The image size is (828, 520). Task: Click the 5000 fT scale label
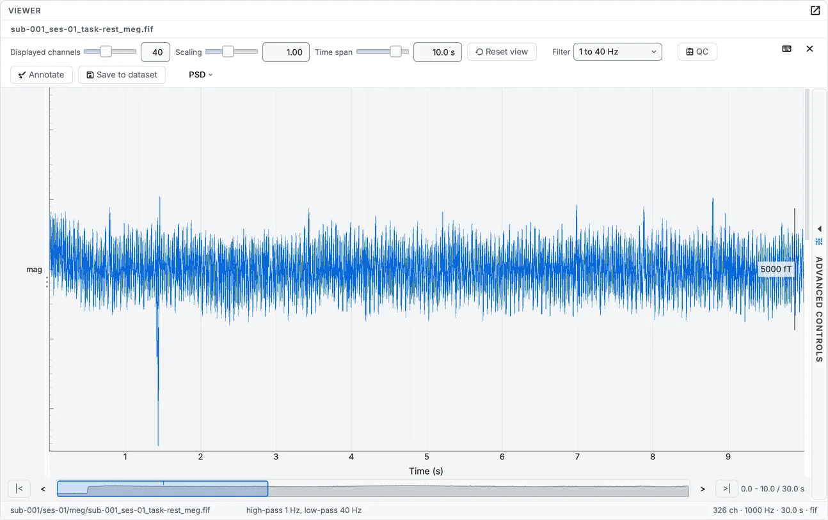click(x=776, y=269)
